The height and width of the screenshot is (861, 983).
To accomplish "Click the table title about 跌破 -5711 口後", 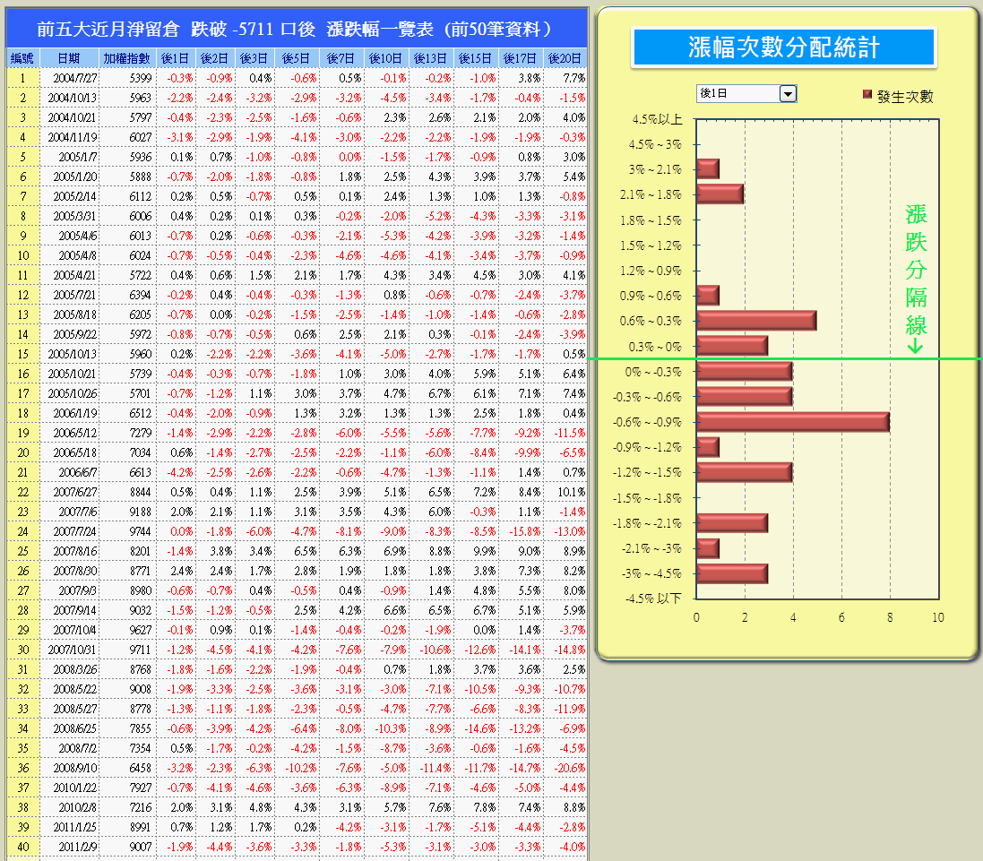I will coord(297,29).
